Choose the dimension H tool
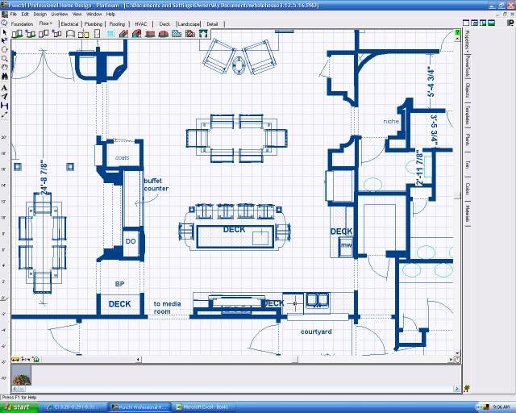Image resolution: width=516 pixels, height=413 pixels. coord(4,106)
